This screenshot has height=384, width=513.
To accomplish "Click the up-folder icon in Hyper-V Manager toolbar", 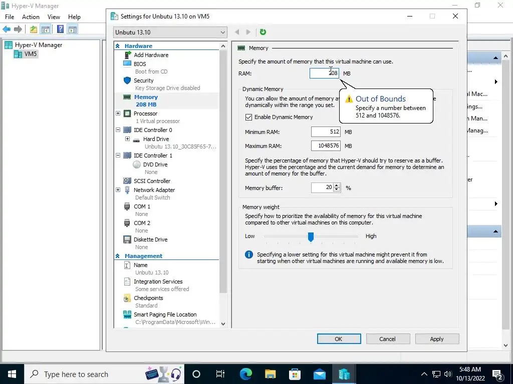I will coord(34,29).
